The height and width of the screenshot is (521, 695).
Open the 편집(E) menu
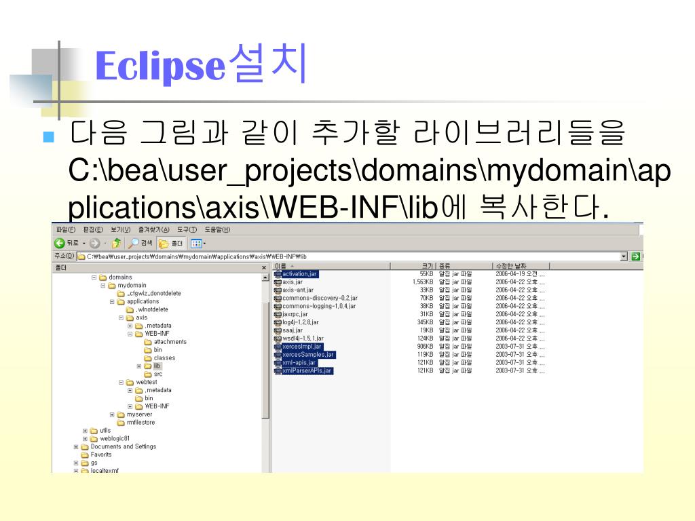pos(92,229)
